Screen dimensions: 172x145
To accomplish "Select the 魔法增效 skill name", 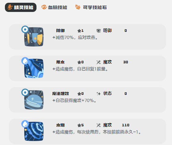I will point(60,94).
